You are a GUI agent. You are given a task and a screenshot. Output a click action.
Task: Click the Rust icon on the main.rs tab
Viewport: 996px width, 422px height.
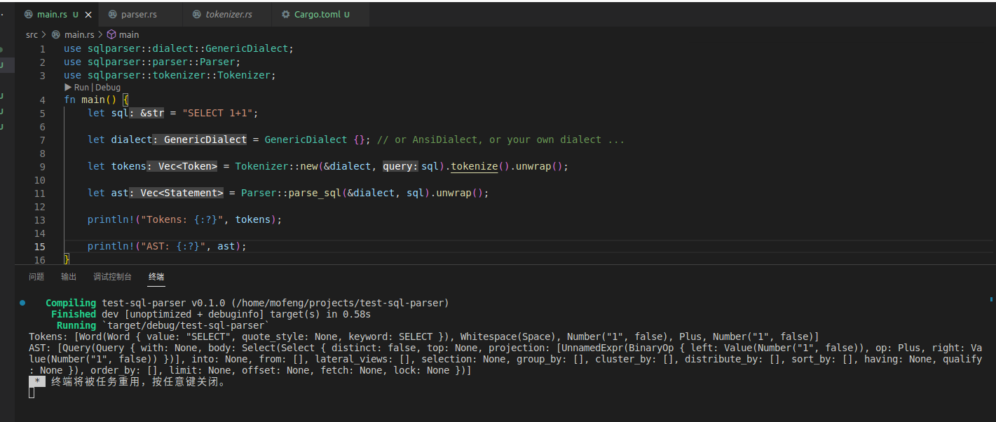[29, 13]
